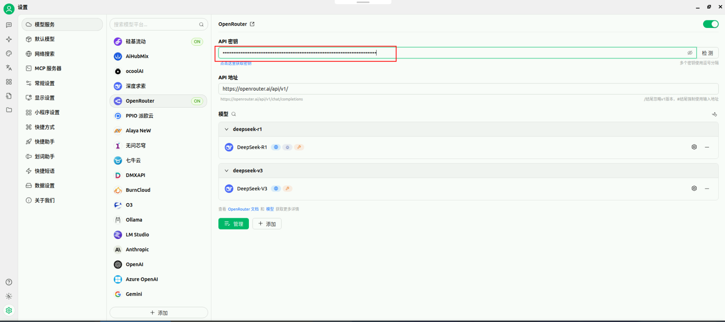The height and width of the screenshot is (322, 725).
Task: Open the OpenRouter 文档 link
Action: [243, 209]
